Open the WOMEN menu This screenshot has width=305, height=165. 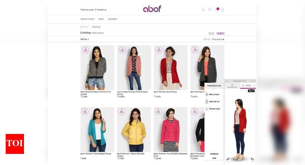(112, 19)
